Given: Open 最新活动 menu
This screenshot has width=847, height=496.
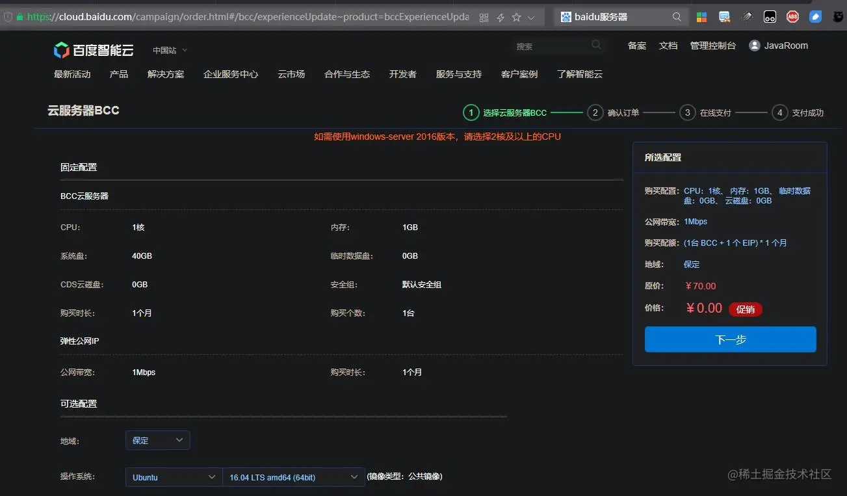Looking at the screenshot, I should (x=72, y=74).
